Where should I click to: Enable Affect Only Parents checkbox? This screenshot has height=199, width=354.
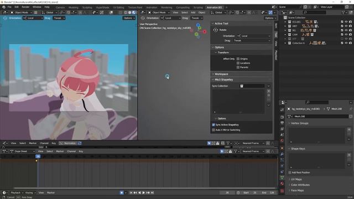238,67
